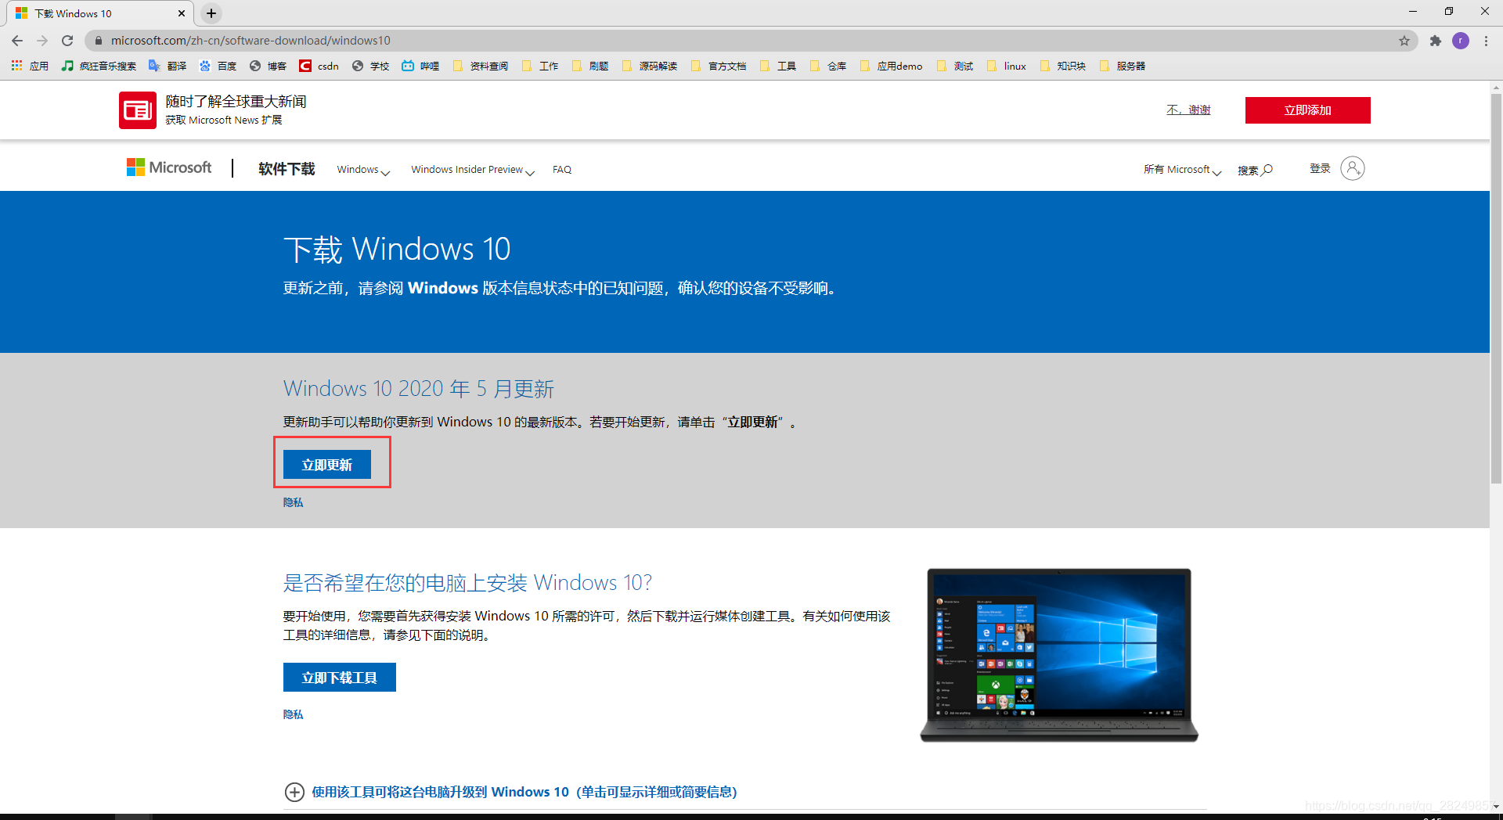Click the page vertical scrollbar thumb

click(x=1496, y=288)
